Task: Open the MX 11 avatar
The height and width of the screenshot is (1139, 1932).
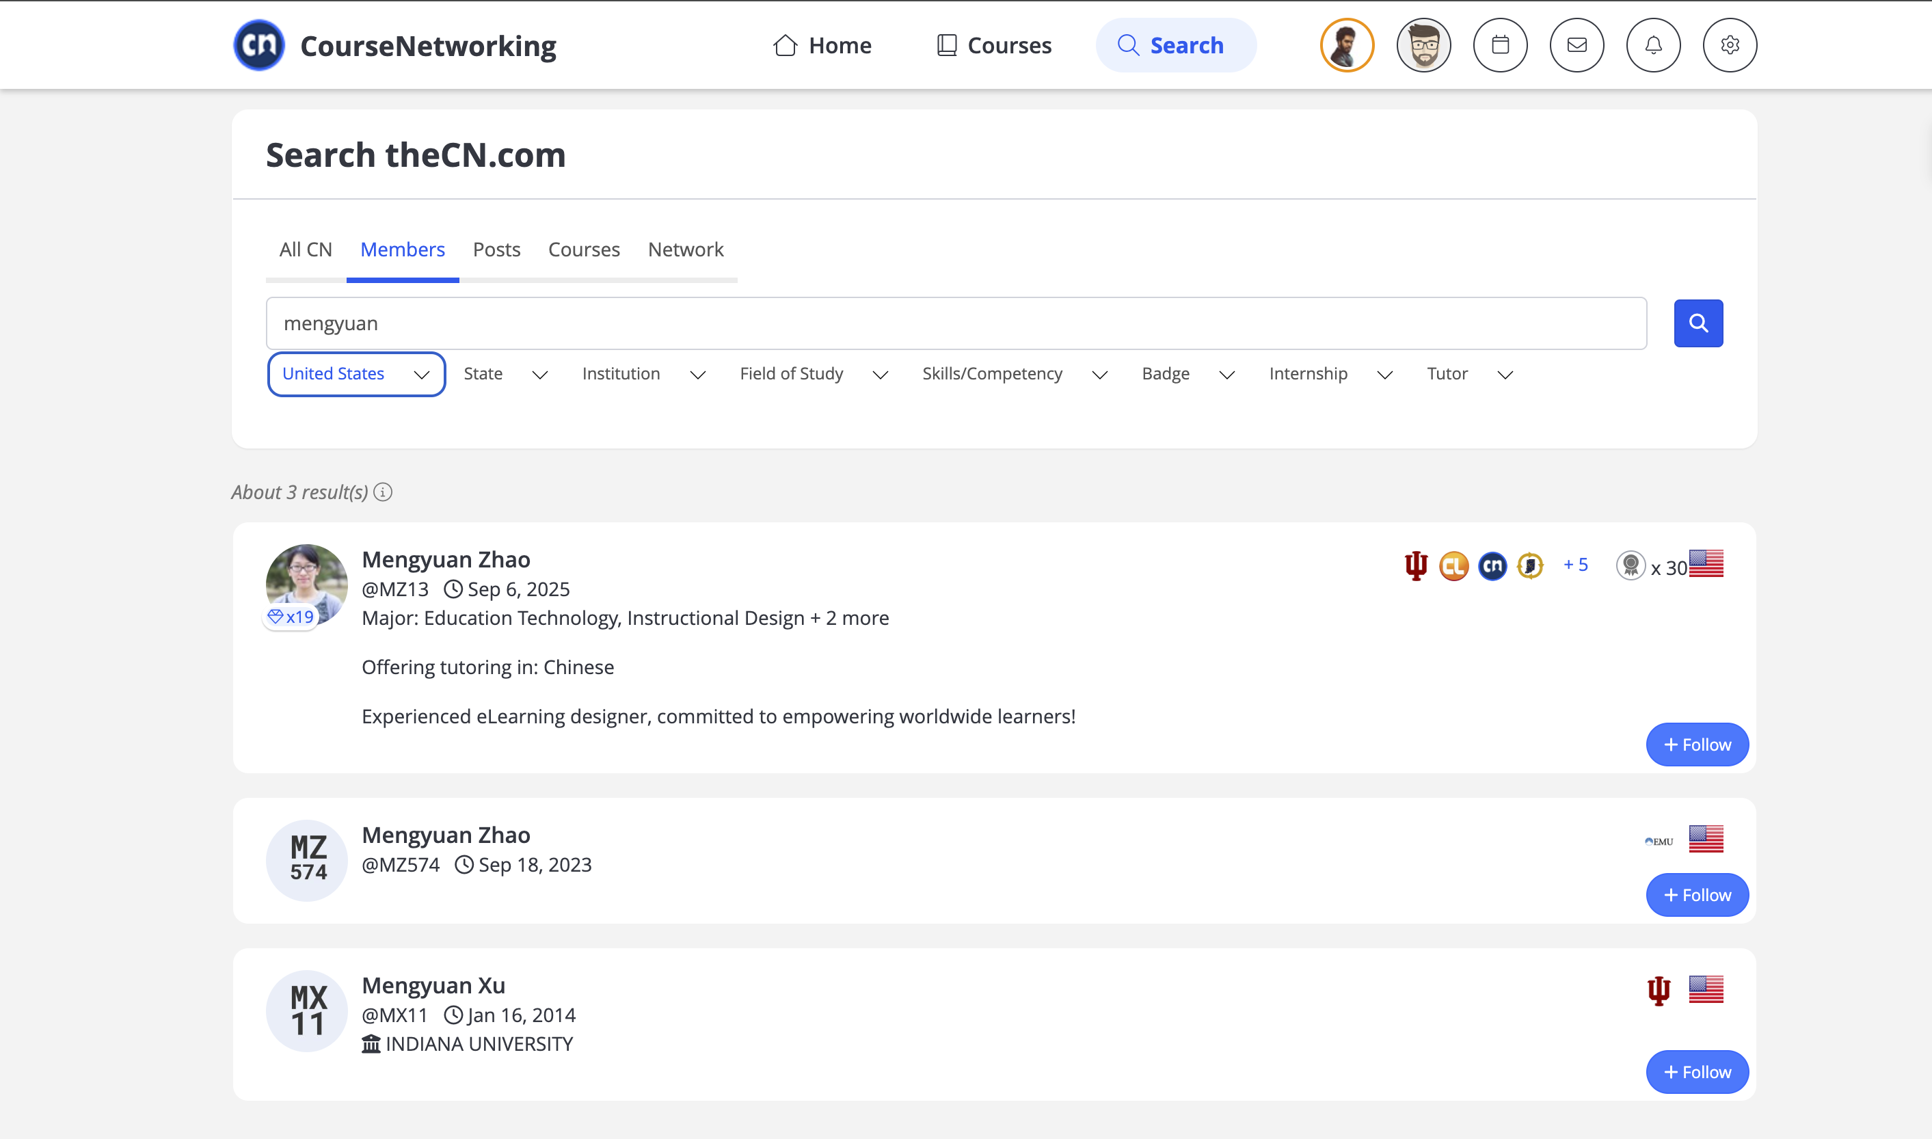Action: click(307, 1011)
